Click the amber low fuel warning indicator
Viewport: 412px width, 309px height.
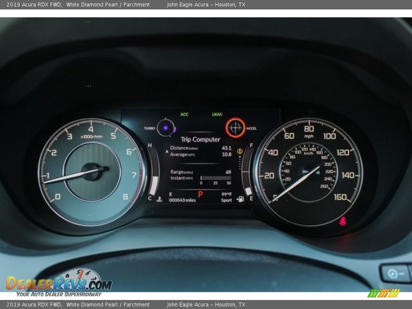tap(239, 151)
